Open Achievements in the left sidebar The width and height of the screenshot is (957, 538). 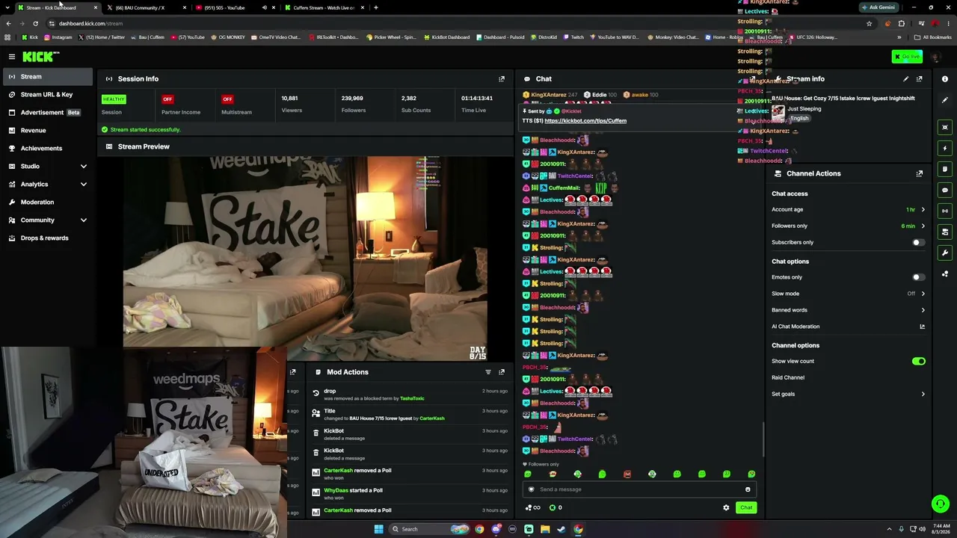coord(48,148)
